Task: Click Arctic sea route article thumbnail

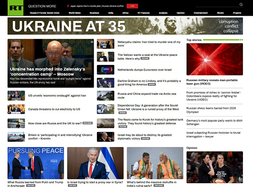Action: point(105,96)
